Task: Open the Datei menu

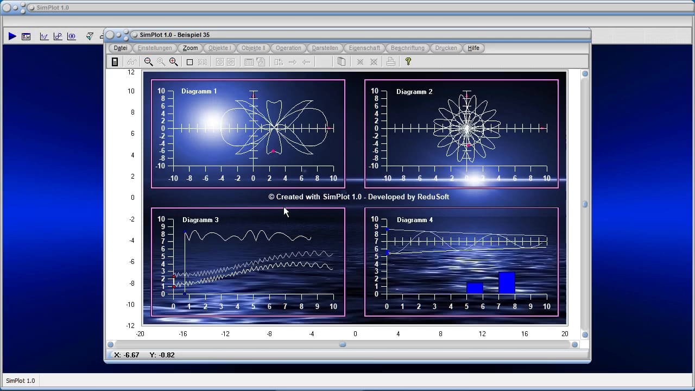Action: (x=121, y=48)
